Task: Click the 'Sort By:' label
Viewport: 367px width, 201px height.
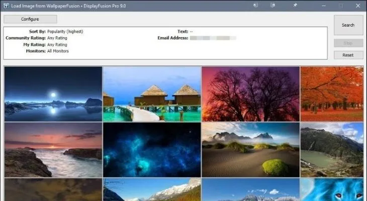Action: tap(37, 31)
